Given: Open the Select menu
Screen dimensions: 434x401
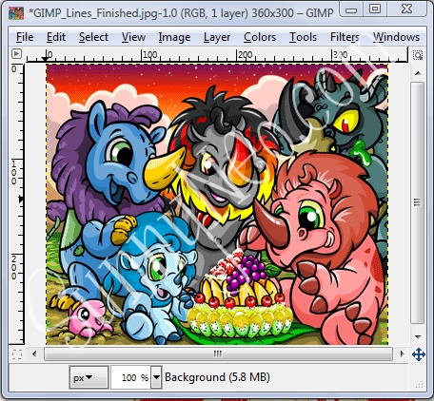Looking at the screenshot, I should (x=93, y=37).
